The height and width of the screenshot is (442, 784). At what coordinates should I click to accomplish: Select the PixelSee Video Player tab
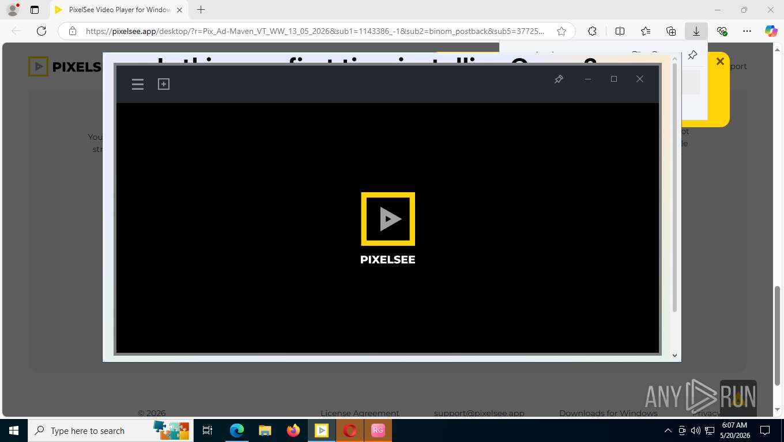(119, 10)
